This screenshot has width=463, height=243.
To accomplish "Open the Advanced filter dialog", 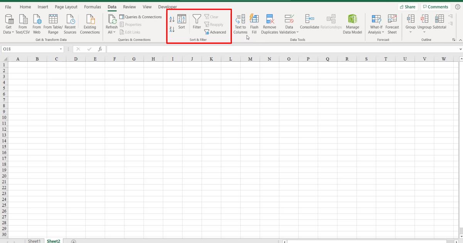I will [215, 32].
